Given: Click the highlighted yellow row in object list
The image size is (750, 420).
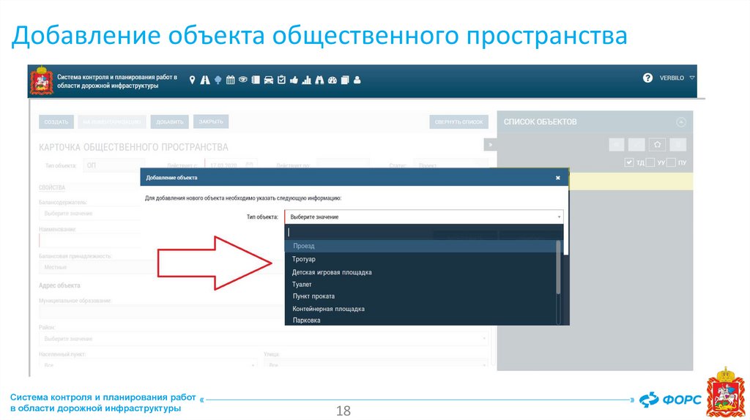Looking at the screenshot, I should tap(631, 181).
